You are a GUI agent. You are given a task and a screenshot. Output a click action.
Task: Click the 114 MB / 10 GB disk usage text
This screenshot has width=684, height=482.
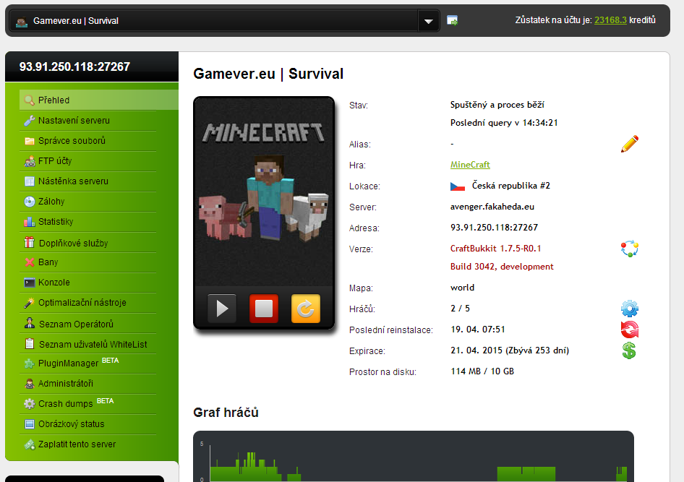[482, 371]
